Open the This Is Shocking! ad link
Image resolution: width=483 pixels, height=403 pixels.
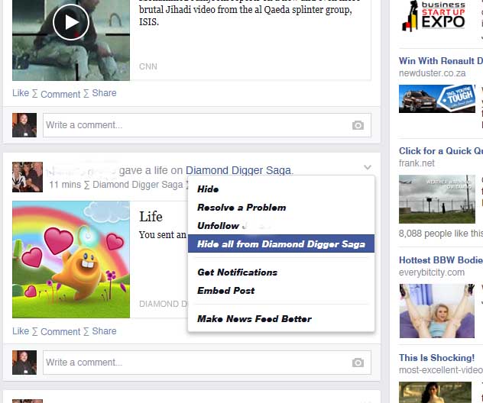pyautogui.click(x=437, y=358)
